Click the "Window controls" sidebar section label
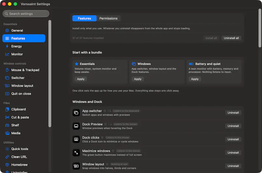The height and width of the screenshot is (173, 262). click(15, 63)
